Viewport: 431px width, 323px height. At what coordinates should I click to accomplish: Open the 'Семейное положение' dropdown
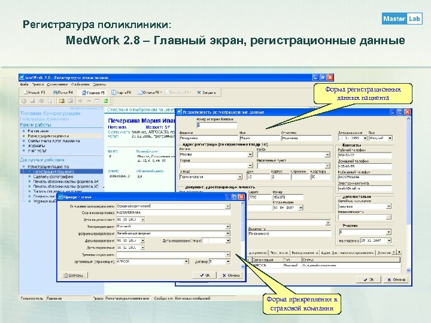[388, 206]
